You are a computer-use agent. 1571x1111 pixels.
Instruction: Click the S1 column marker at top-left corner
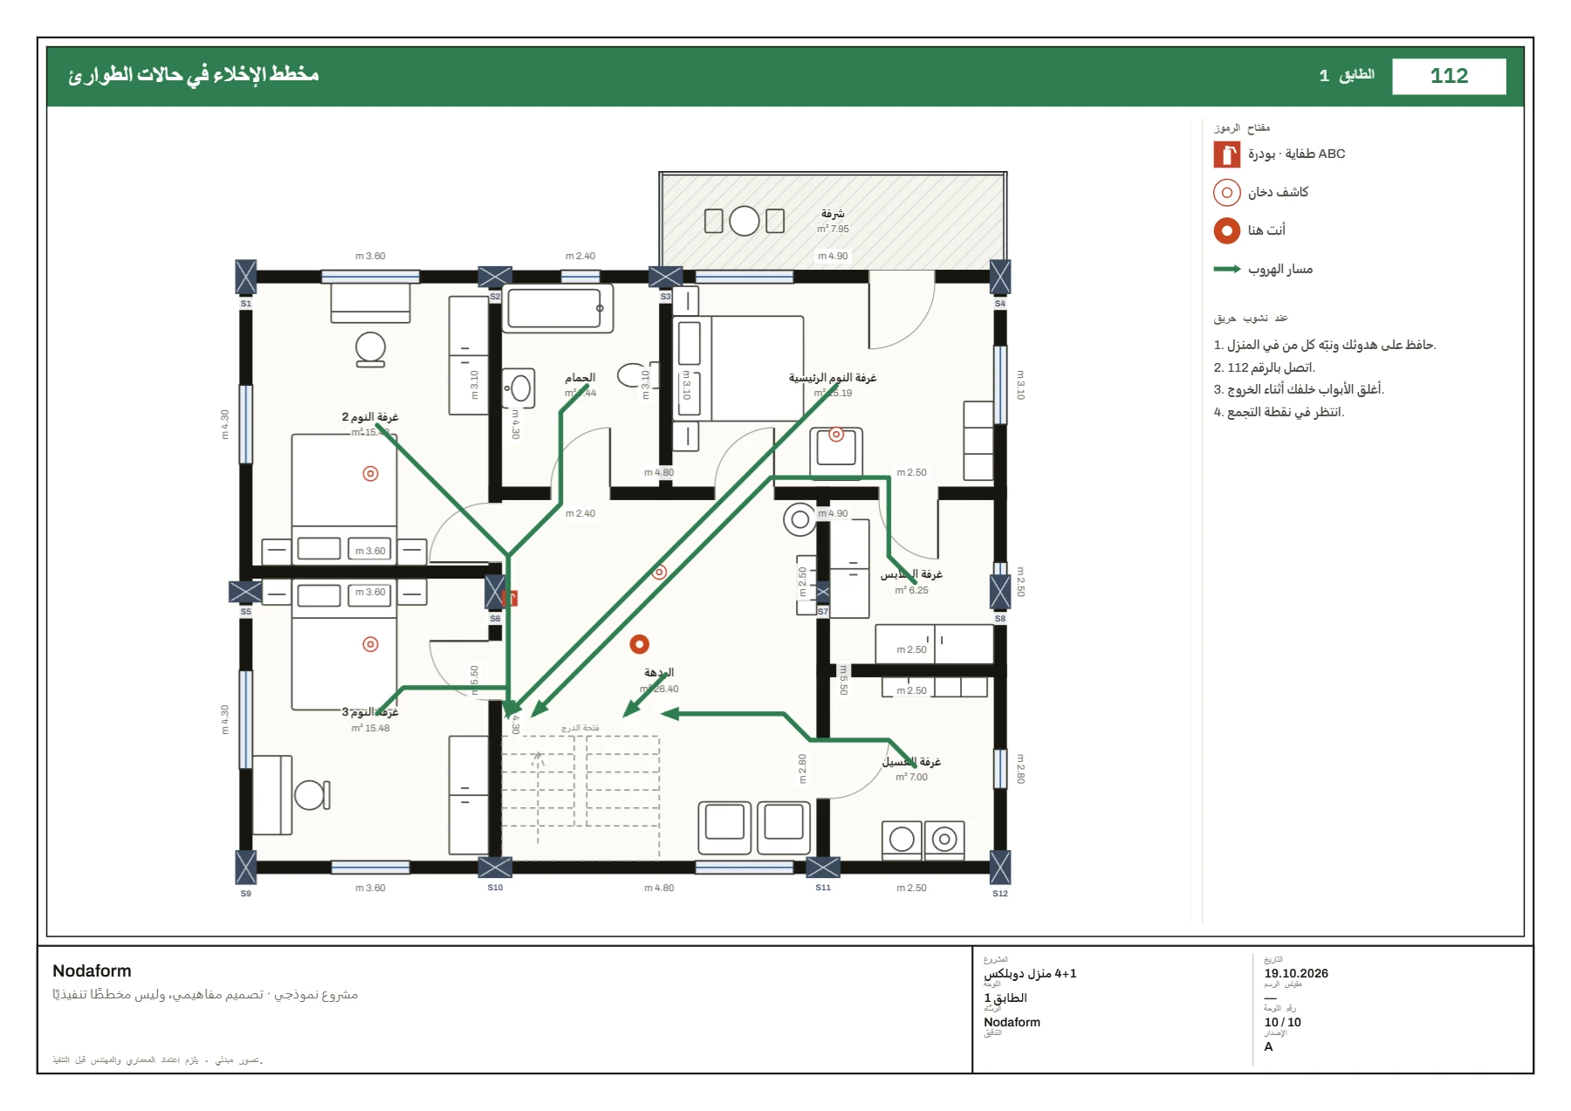(246, 278)
